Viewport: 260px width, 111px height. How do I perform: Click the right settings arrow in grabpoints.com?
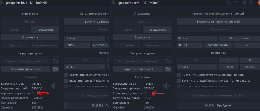[x=258, y=53]
